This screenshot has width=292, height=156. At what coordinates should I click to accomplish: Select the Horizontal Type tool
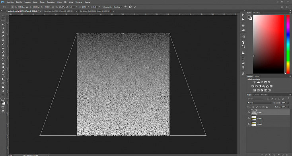(3, 75)
